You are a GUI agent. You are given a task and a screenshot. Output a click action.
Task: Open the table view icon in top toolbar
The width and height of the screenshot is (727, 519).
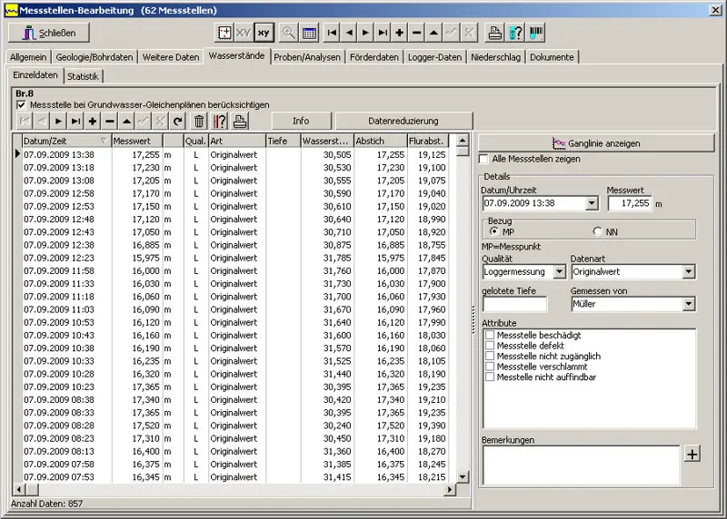[x=309, y=33]
